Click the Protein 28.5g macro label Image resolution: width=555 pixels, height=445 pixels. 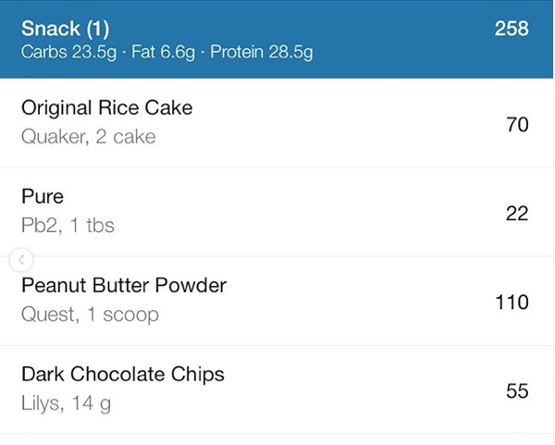262,52
